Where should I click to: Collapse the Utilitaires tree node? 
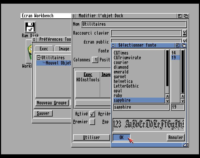pos(39,58)
